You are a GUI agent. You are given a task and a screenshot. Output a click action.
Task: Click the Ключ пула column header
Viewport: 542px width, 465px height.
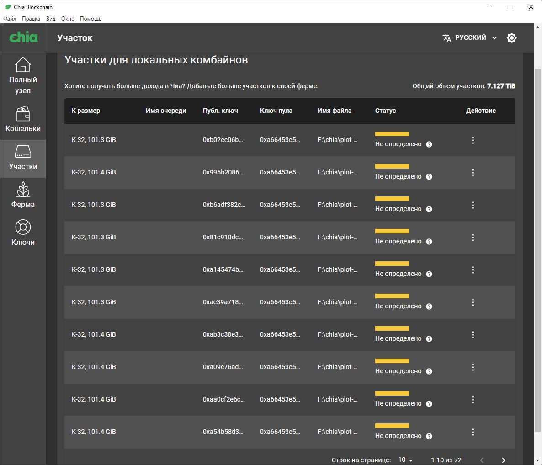click(x=276, y=111)
